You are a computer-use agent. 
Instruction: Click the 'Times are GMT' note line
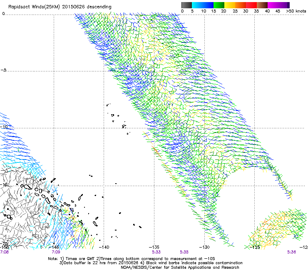tap(131, 259)
